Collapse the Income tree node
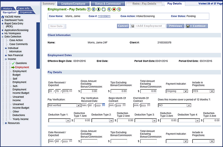Image resolution: width=223 pixels, height=147 pixels. (6, 59)
